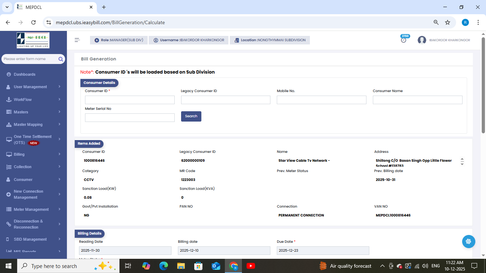Click the Address field scroll stepper arrows
Image resolution: width=486 pixels, height=273 pixels.
point(462,162)
